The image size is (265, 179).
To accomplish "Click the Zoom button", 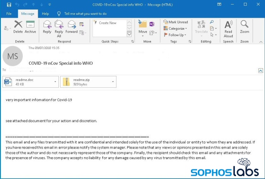I will click(x=244, y=27).
